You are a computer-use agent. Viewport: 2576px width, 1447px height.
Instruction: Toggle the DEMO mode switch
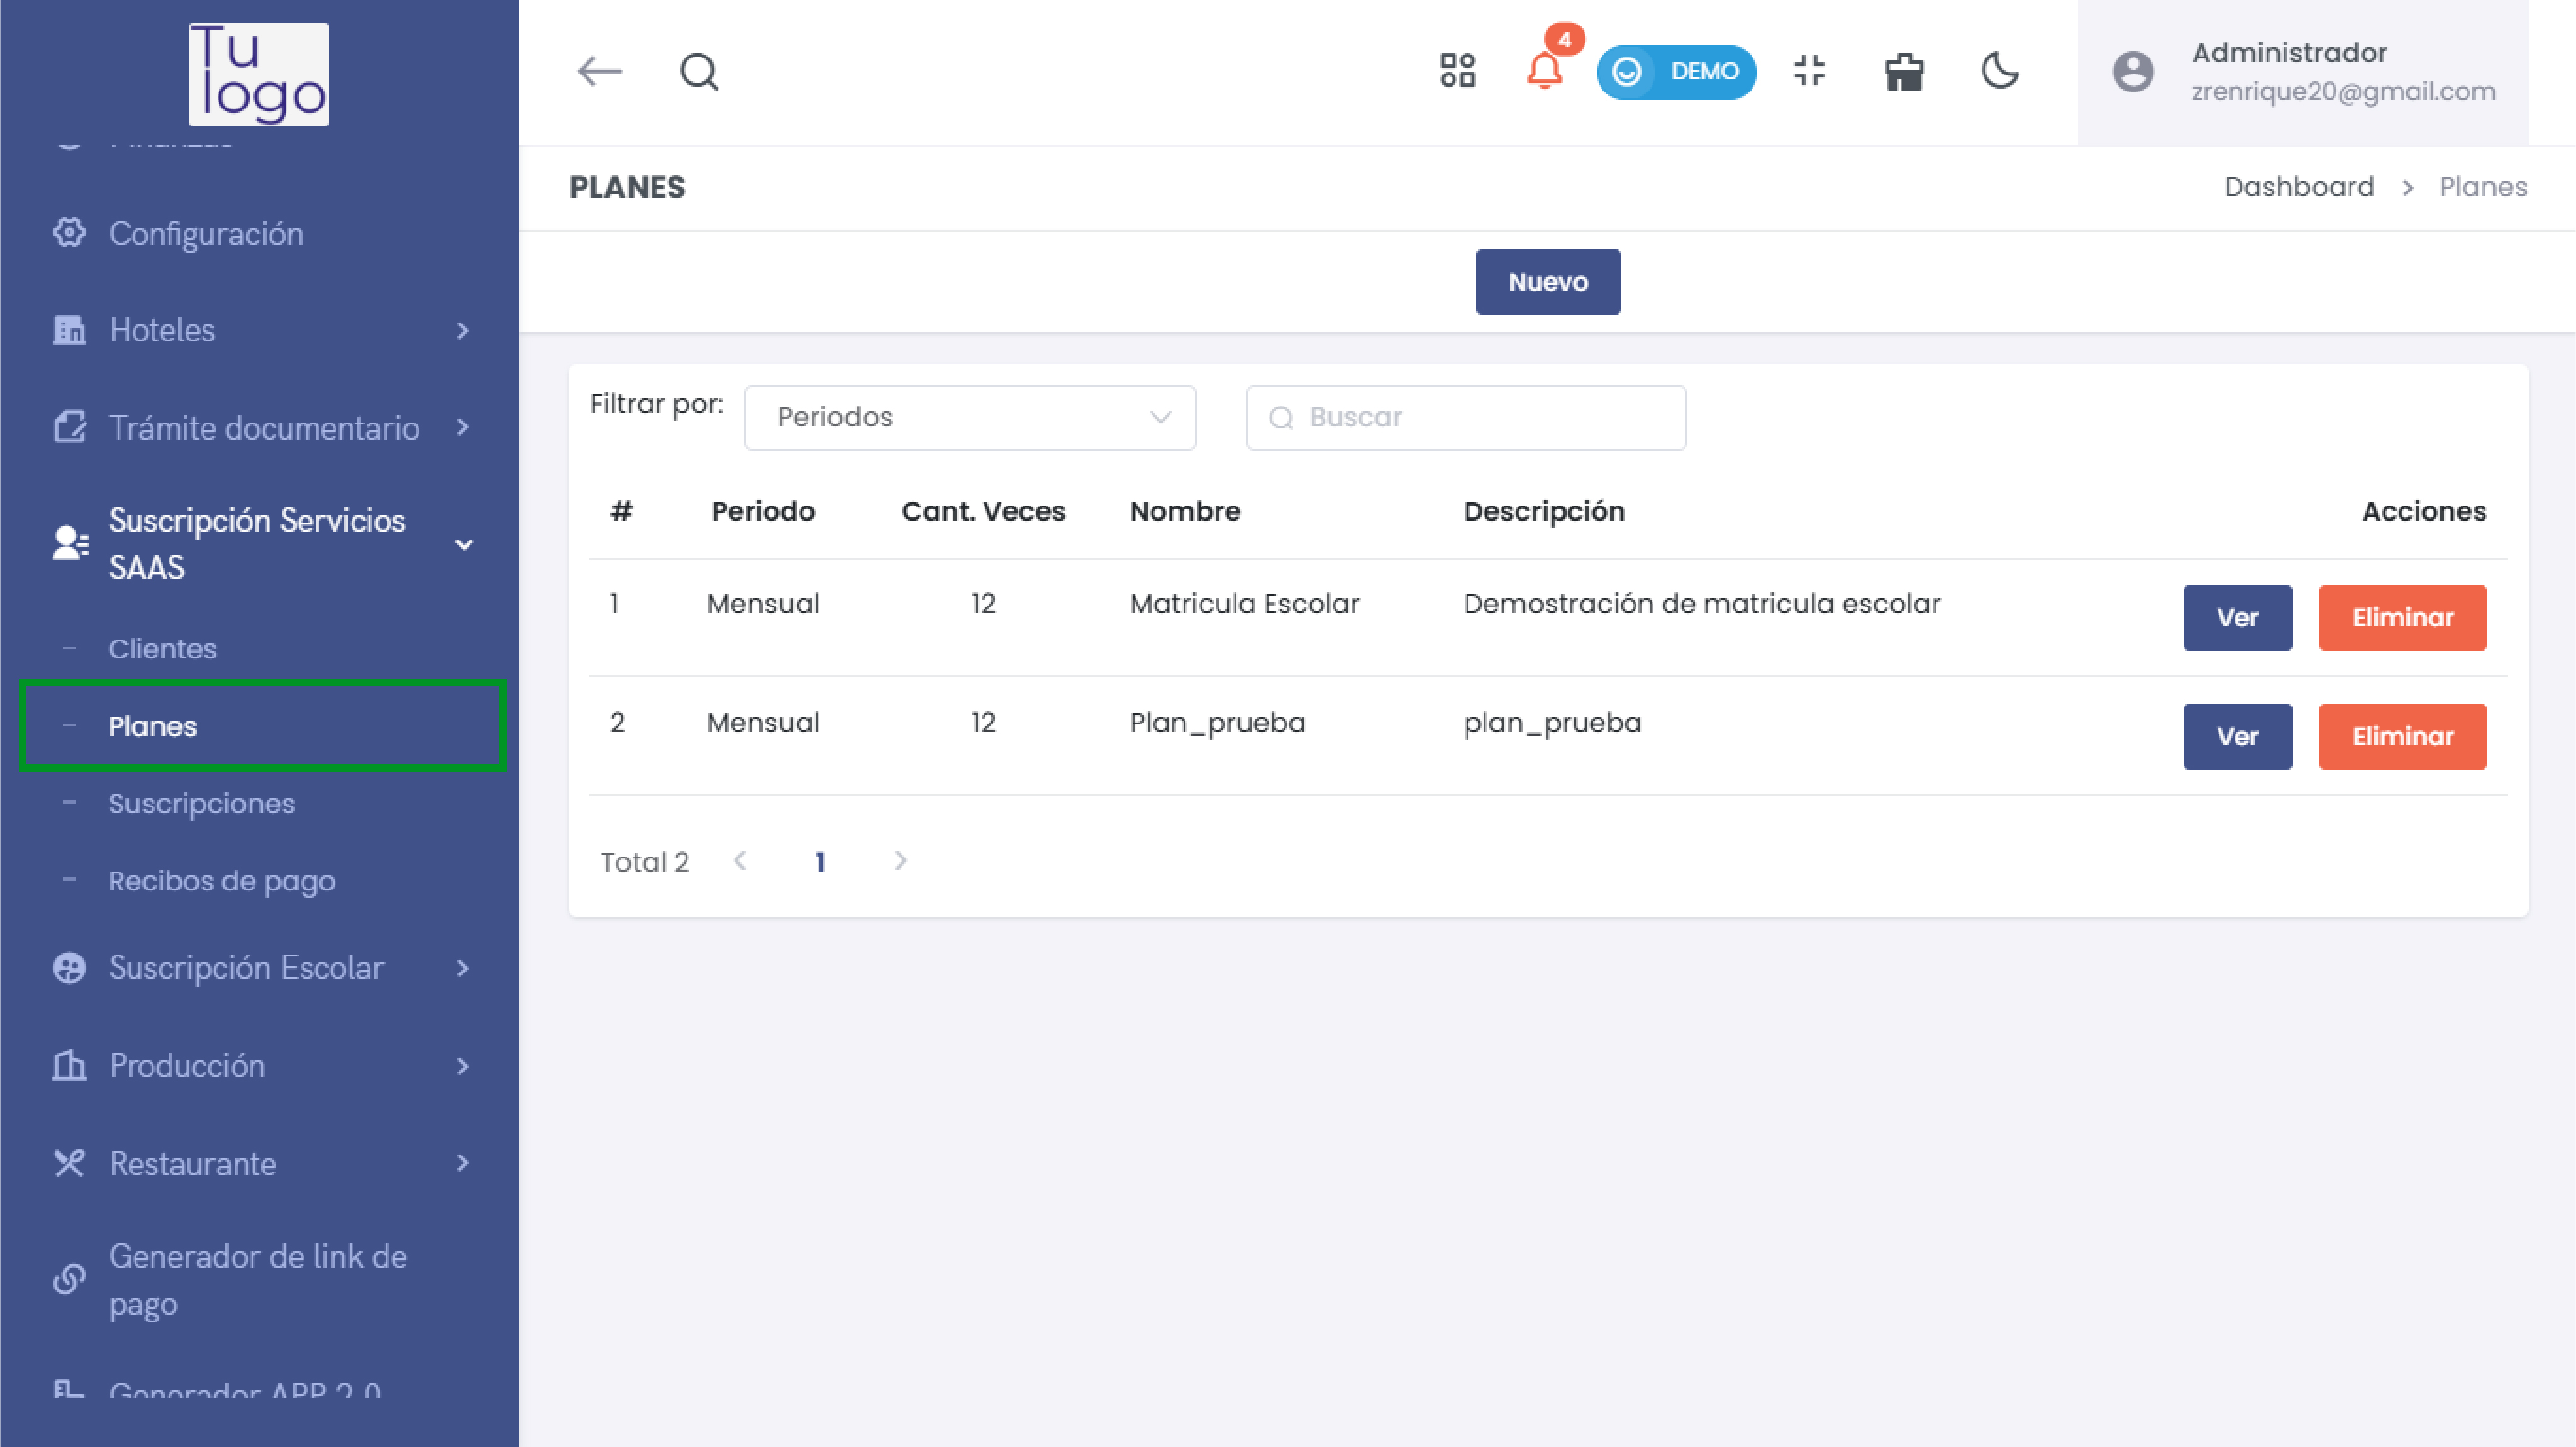click(1676, 72)
